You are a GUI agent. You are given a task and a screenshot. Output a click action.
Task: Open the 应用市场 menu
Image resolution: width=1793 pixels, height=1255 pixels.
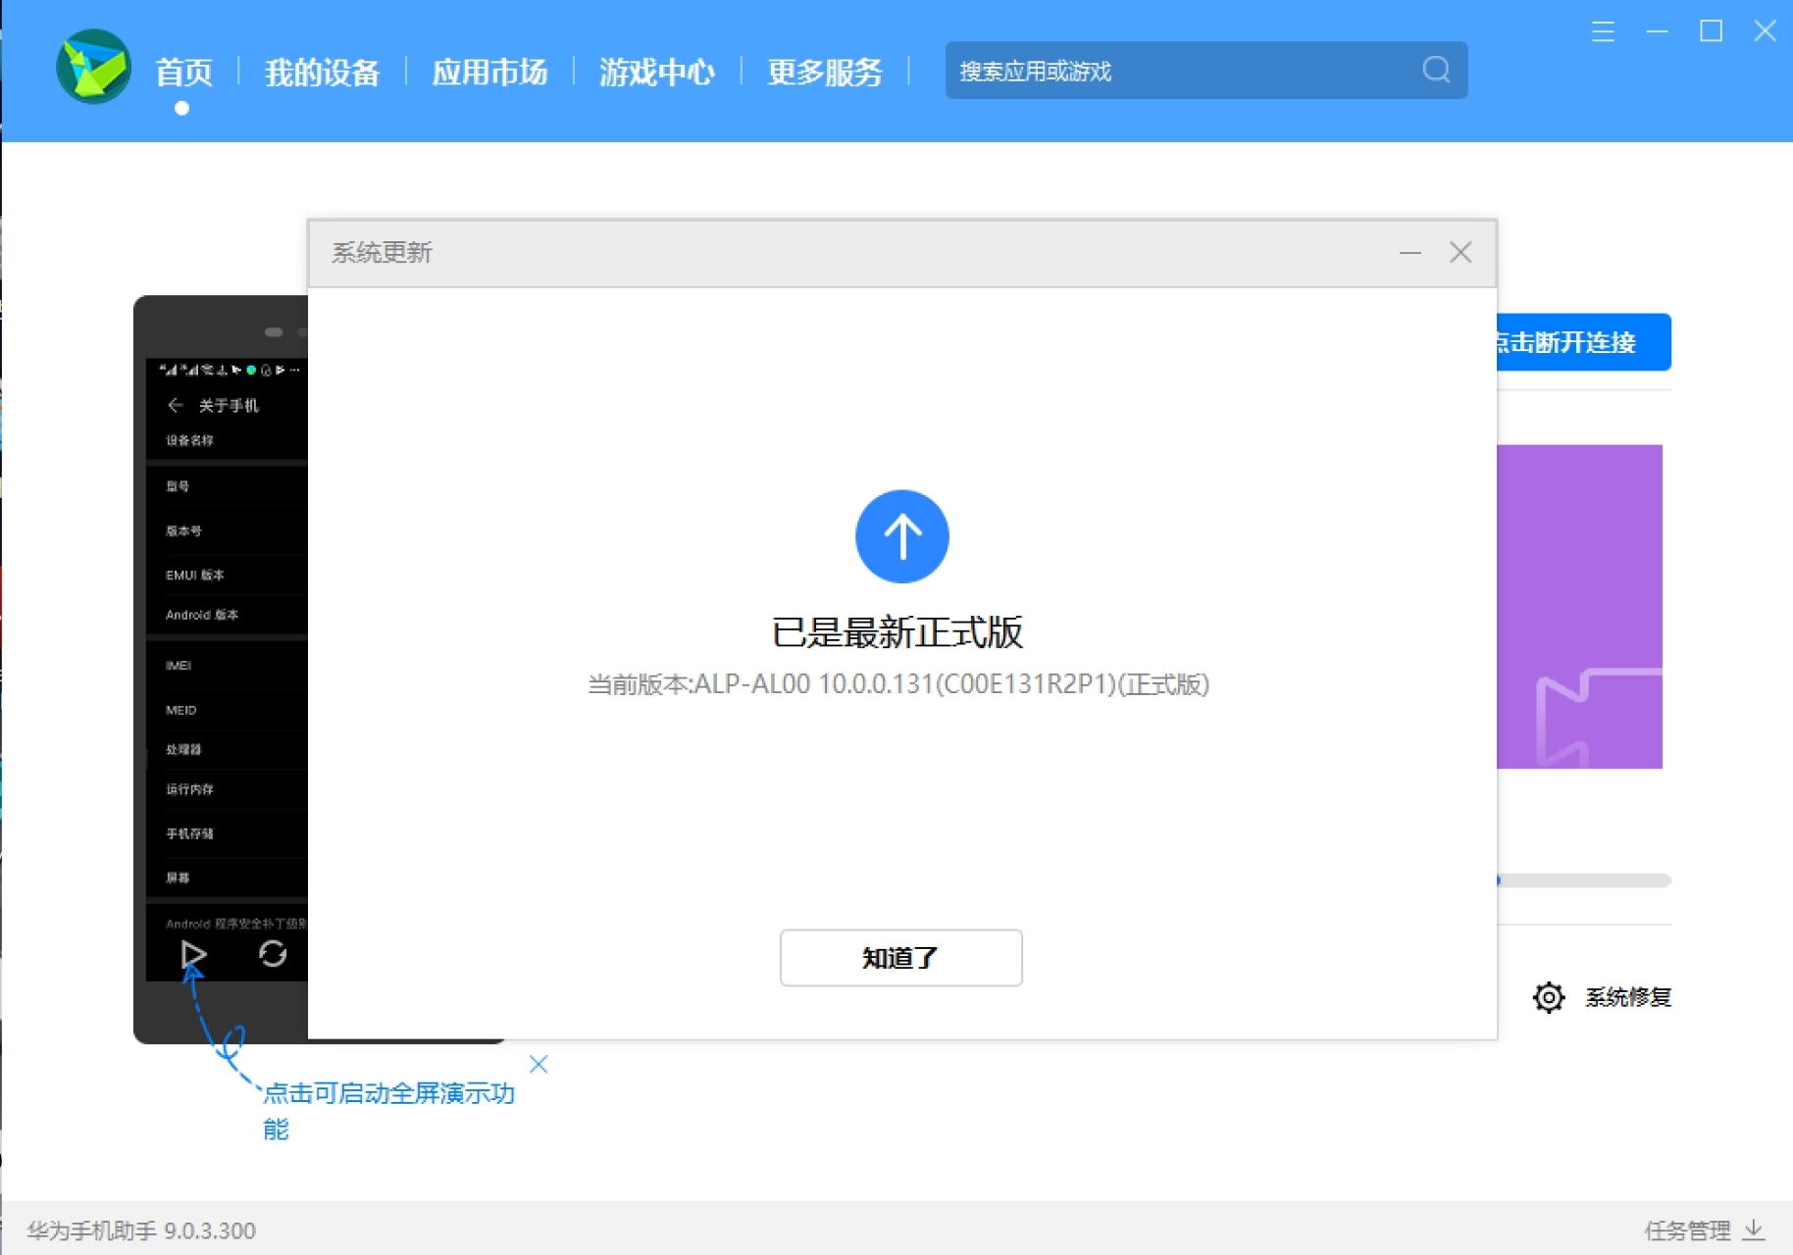coord(489,71)
